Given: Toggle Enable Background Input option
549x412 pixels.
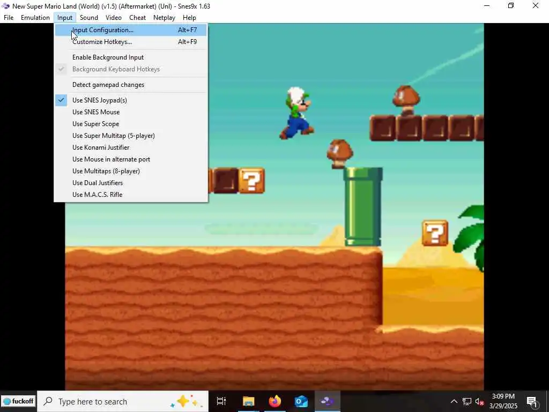Looking at the screenshot, I should pos(131,57).
